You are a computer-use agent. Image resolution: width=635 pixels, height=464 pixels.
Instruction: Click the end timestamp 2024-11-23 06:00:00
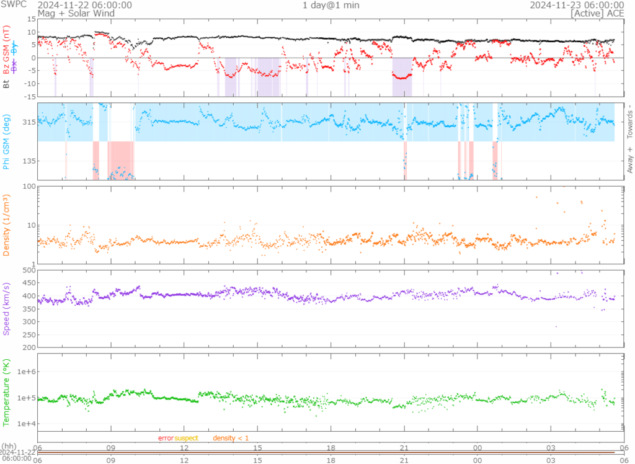(577, 5)
